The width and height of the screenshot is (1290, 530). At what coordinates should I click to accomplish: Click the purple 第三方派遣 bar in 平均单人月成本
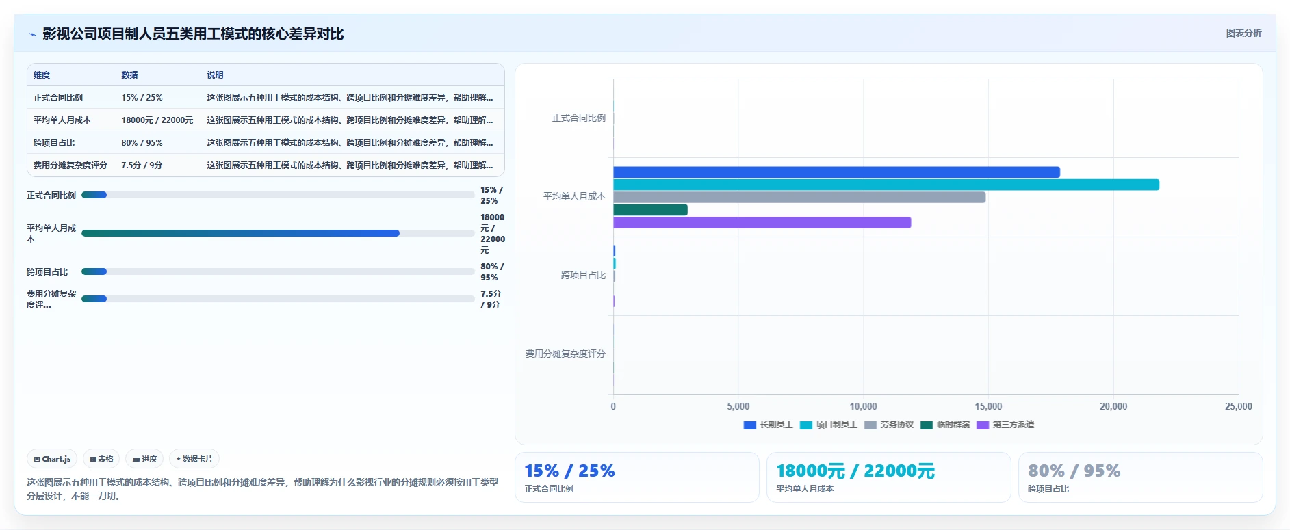pos(762,222)
